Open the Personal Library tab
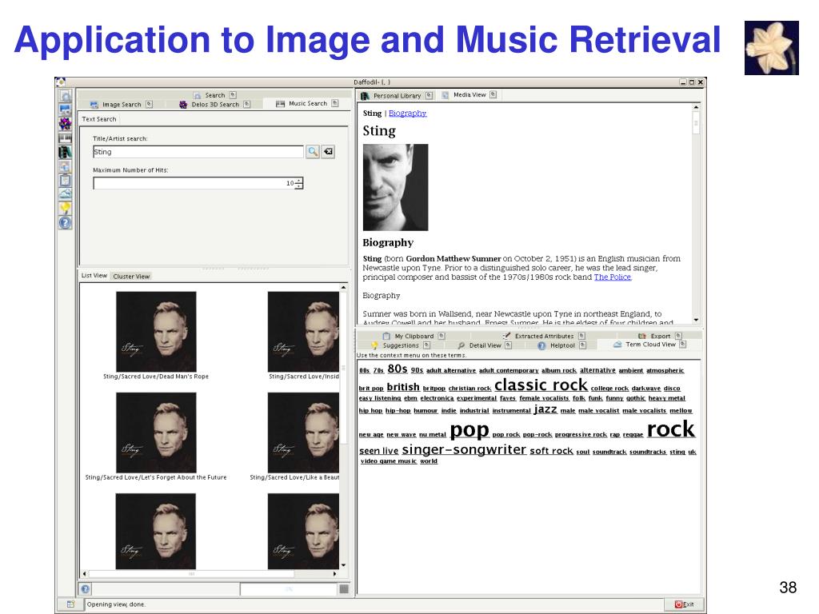819x614 pixels. tap(397, 96)
